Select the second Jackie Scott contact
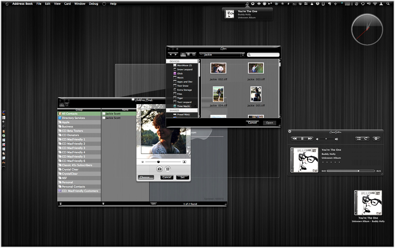 click(x=119, y=118)
